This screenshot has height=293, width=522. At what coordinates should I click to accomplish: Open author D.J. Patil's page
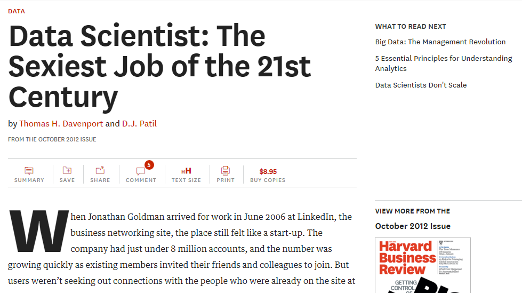point(139,124)
